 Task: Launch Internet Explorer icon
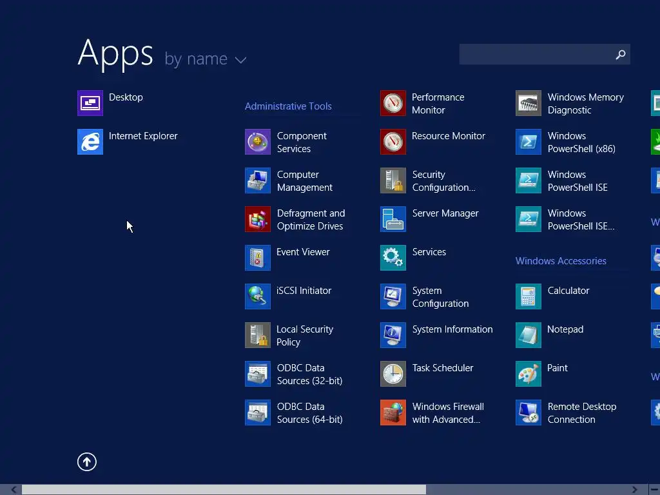(x=90, y=142)
